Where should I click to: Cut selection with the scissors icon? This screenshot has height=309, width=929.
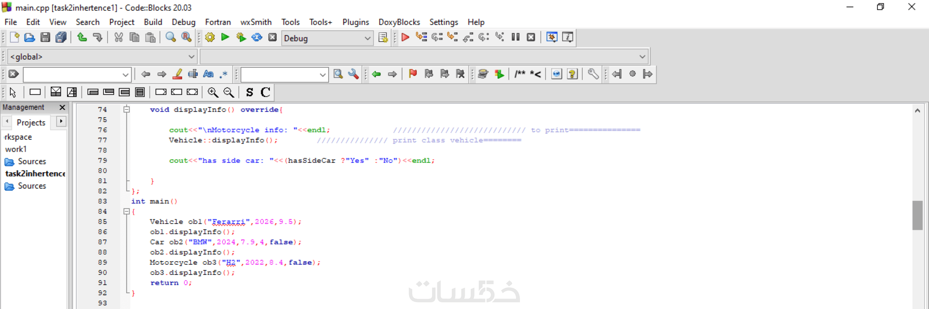[x=119, y=37]
